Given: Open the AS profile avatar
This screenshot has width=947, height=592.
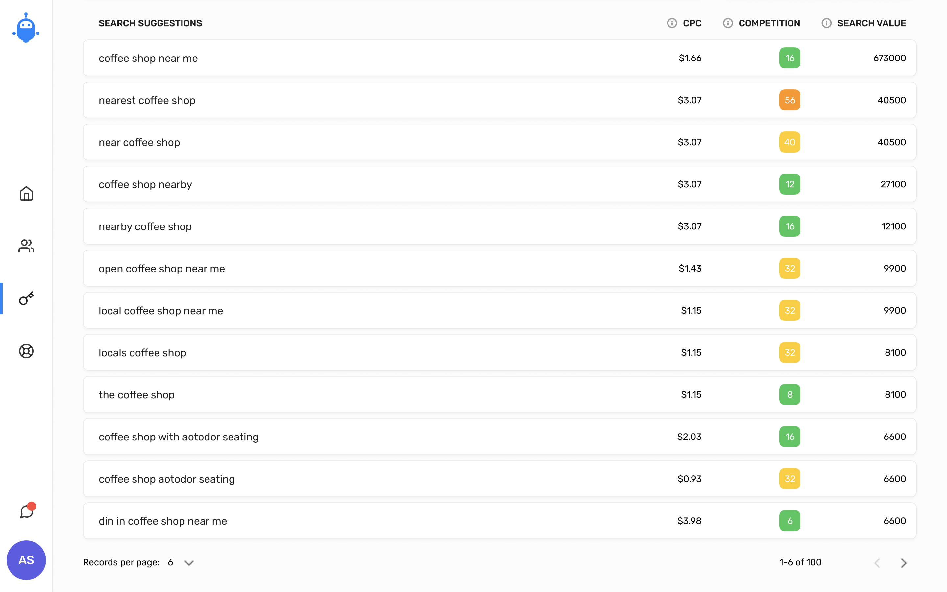Looking at the screenshot, I should pyautogui.click(x=26, y=560).
